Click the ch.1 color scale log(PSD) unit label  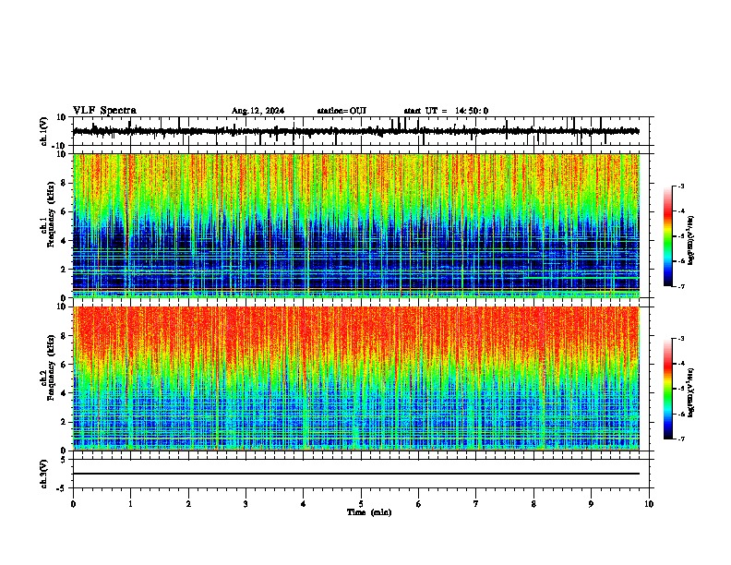tap(691, 240)
